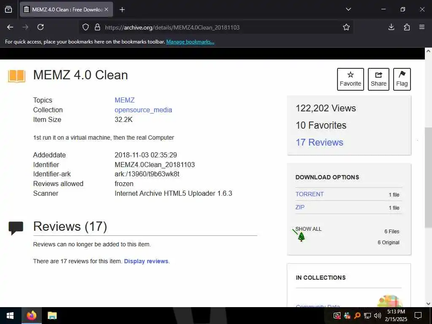Viewport: 432px width, 324px height.
Task: Click identifier value MEMZ4.0Clean_20181103
Action: click(x=154, y=165)
